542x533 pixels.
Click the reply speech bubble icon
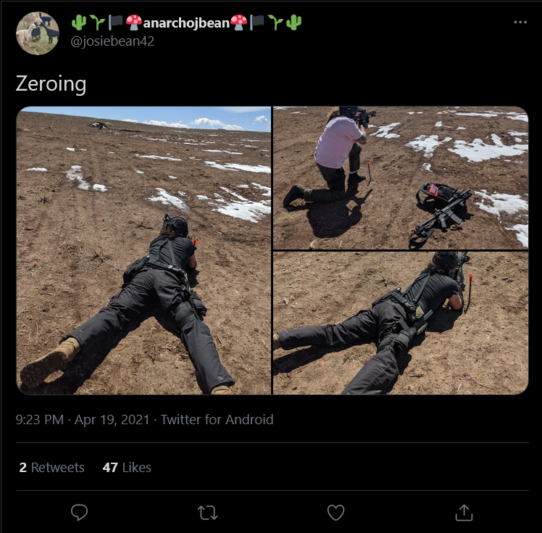tap(79, 512)
